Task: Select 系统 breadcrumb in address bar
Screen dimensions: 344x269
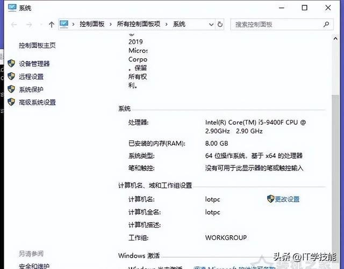Action: [x=179, y=24]
